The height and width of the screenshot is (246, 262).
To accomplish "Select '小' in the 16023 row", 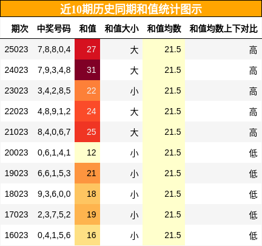I will click(134, 236).
